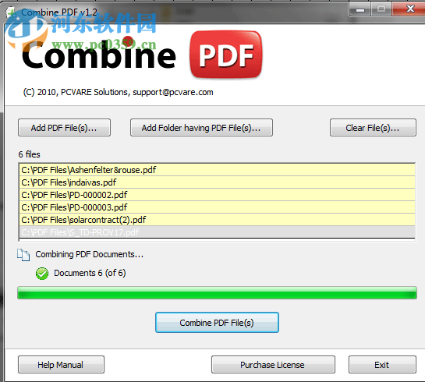
Task: Click the green checkmark status icon
Action: pyautogui.click(x=42, y=274)
